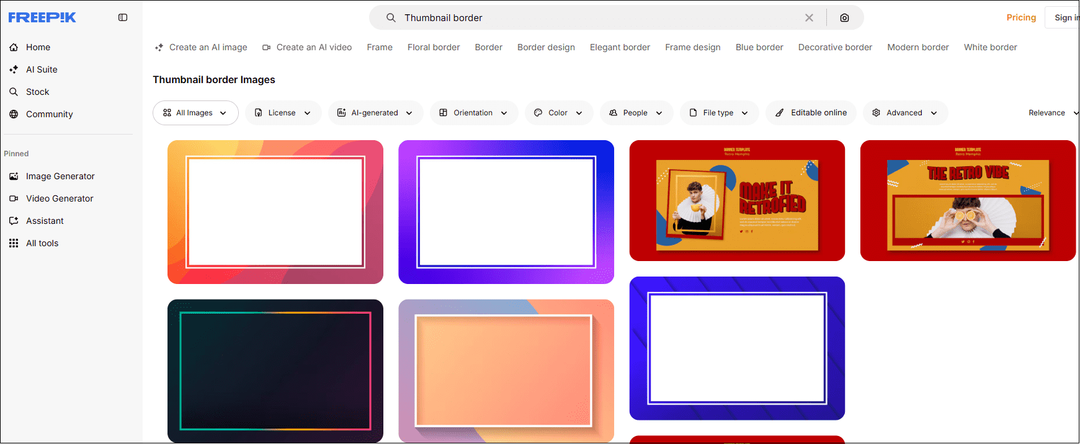1080x444 pixels.
Task: Click the Advanced settings gear icon
Action: pyautogui.click(x=876, y=113)
